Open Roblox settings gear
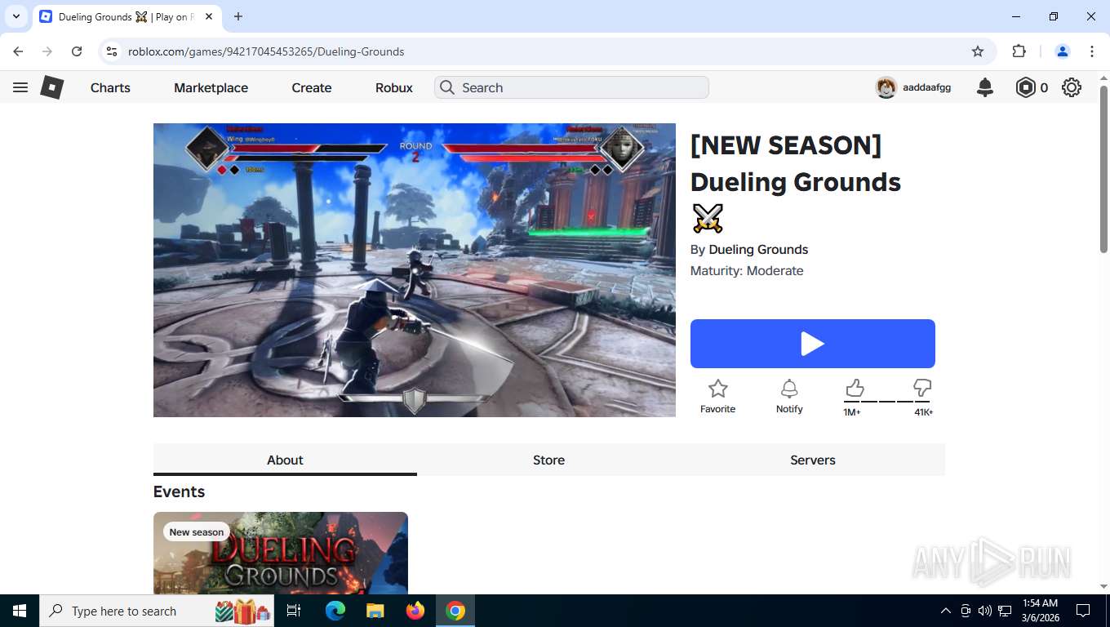Viewport: 1110px width, 627px height. pyautogui.click(x=1072, y=87)
